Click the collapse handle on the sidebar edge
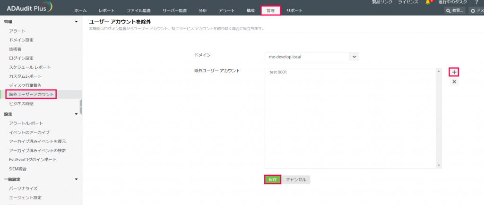This screenshot has height=205, width=484. point(81,107)
